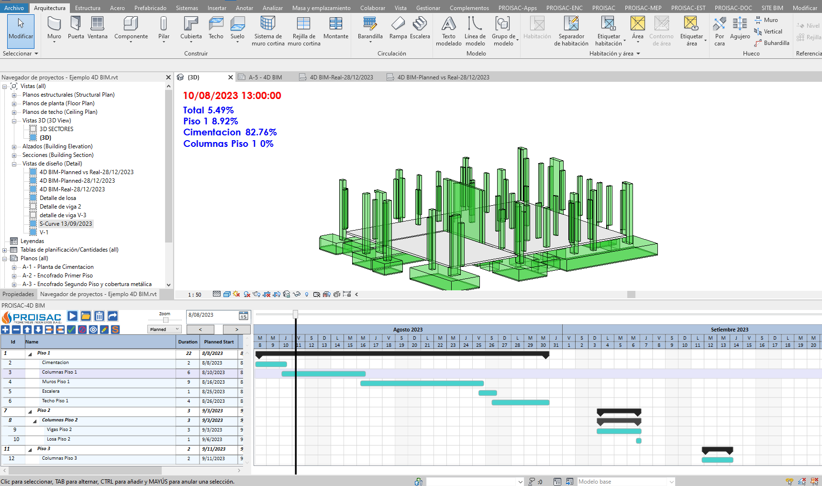The height and width of the screenshot is (486, 822).
Task: Click the next date '>' button
Action: [x=236, y=330]
